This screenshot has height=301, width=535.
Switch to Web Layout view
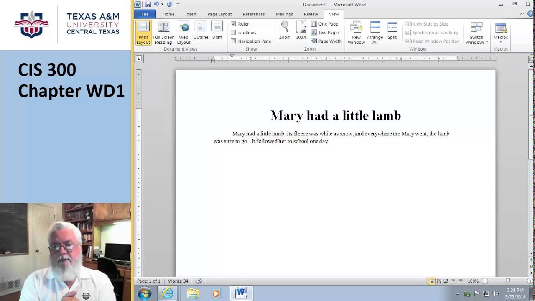point(183,33)
